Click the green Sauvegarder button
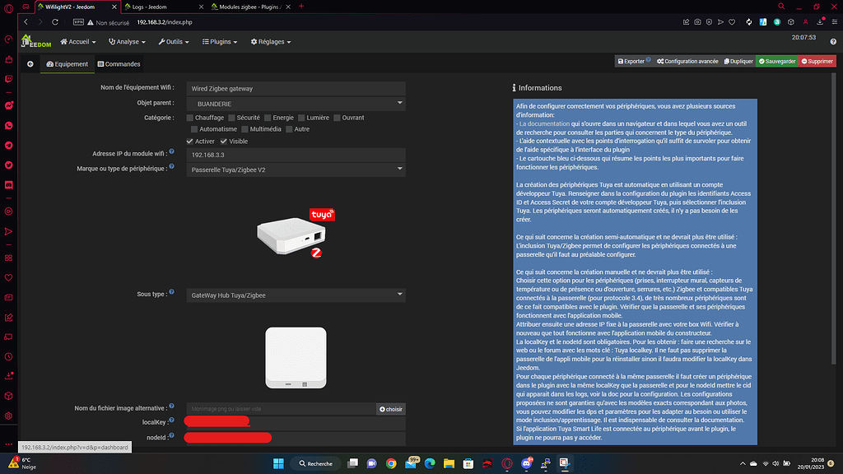Screen dimensions: 843x474 click(x=777, y=61)
